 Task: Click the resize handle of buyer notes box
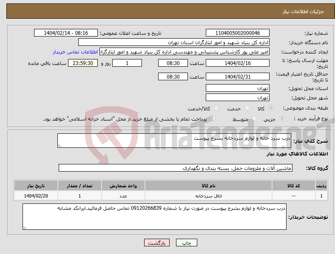(25, 228)
